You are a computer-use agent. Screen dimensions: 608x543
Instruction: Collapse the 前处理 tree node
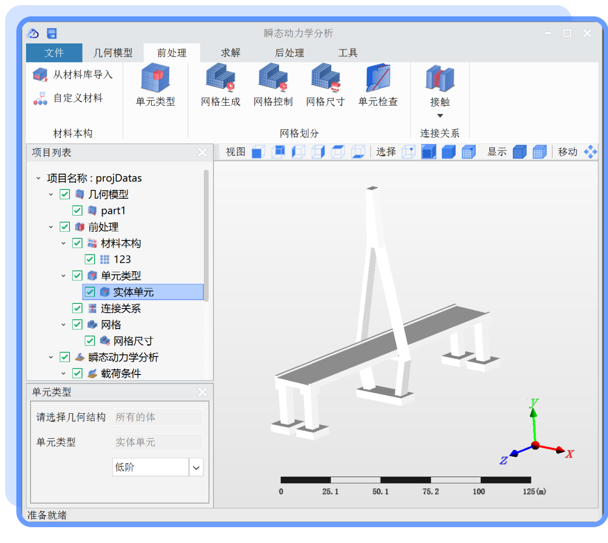click(51, 227)
